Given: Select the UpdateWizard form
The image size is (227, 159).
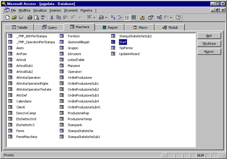Looking at the screenshot, I should click(x=129, y=54).
